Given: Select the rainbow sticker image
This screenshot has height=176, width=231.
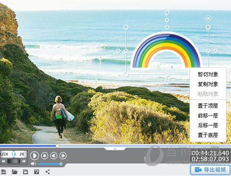Looking at the screenshot, I should (166, 51).
